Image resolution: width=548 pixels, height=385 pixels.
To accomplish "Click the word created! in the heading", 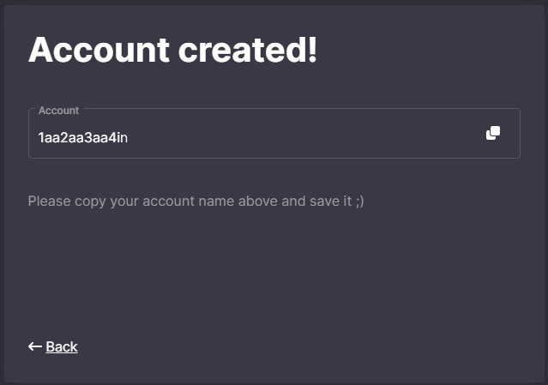I will (248, 50).
